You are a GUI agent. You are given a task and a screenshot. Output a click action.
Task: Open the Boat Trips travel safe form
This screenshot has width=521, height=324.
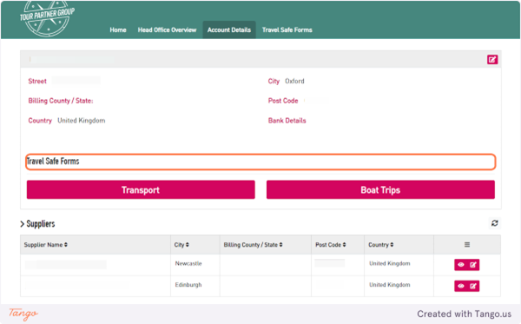pyautogui.click(x=380, y=189)
